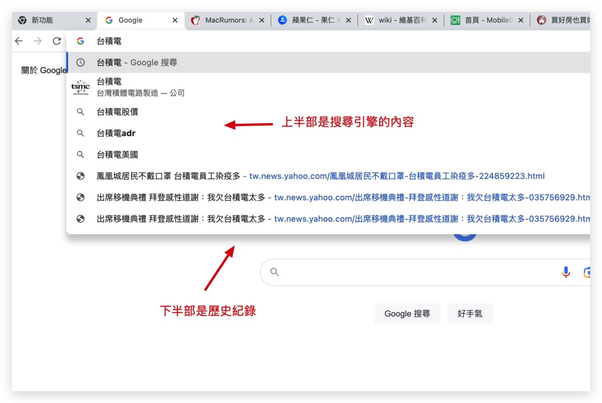Click the clock history icon beside 台積電
This screenshot has width=602, height=403.
80,63
